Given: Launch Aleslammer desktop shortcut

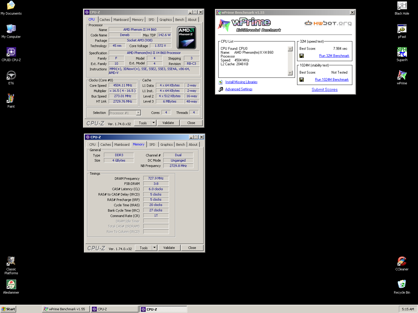Looking at the screenshot, I should click(11, 287).
